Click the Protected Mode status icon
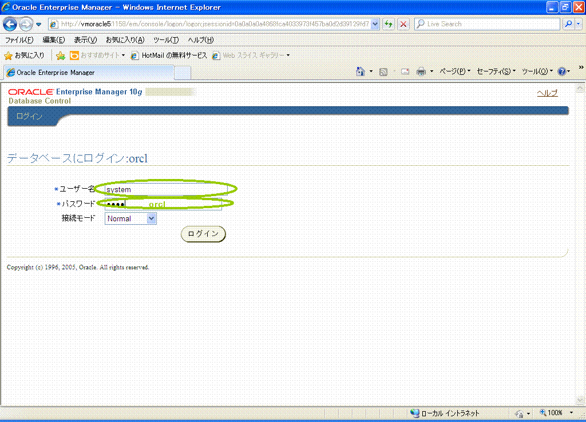Screen dimensions: 586x422 click(x=519, y=413)
